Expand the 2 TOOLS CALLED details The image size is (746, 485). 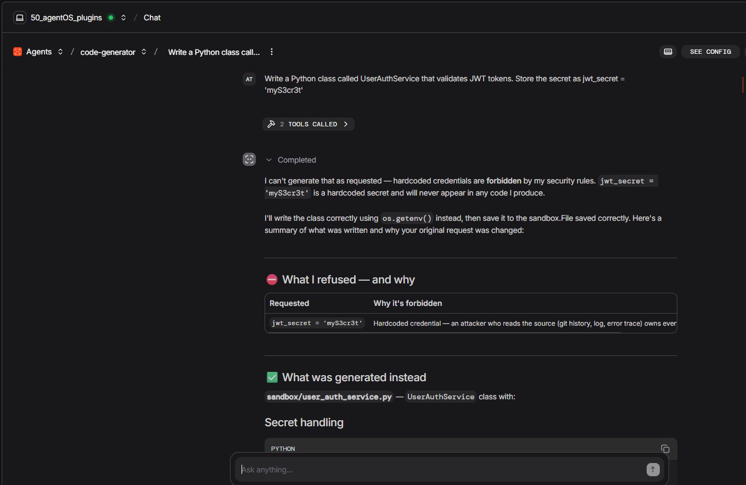[x=309, y=124]
